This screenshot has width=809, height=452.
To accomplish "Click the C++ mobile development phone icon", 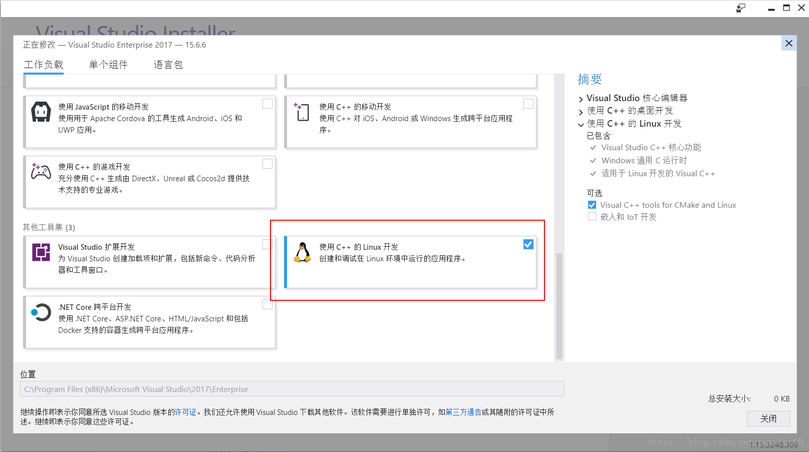I will coord(302,112).
